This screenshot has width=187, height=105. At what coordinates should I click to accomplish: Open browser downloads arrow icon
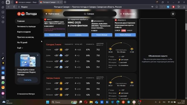pos(184,7)
